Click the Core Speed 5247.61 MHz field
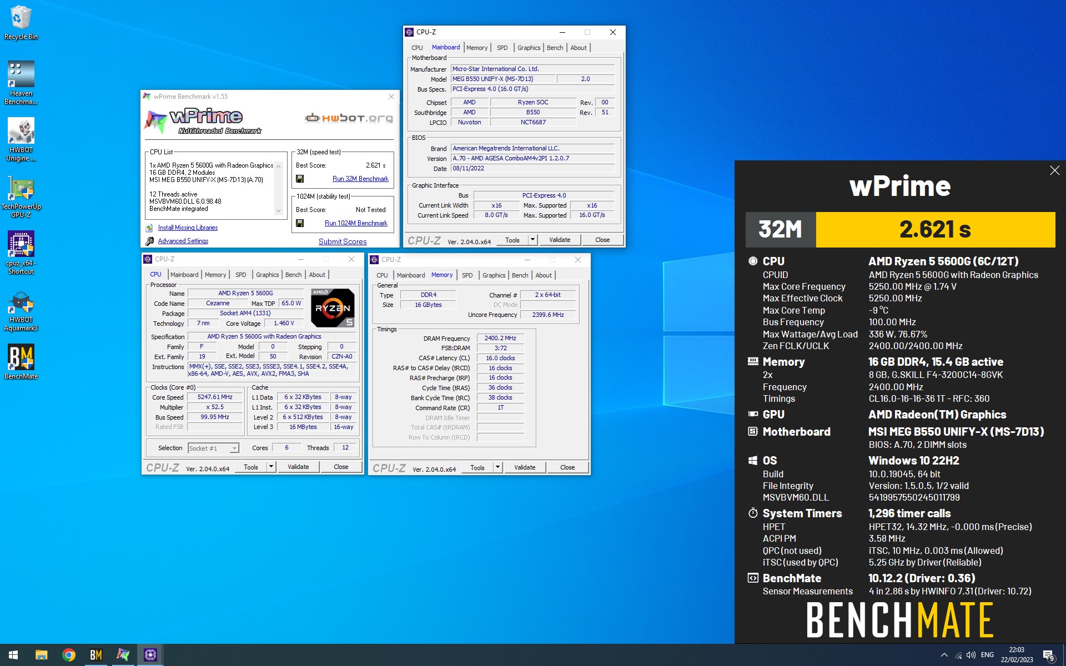 (215, 397)
